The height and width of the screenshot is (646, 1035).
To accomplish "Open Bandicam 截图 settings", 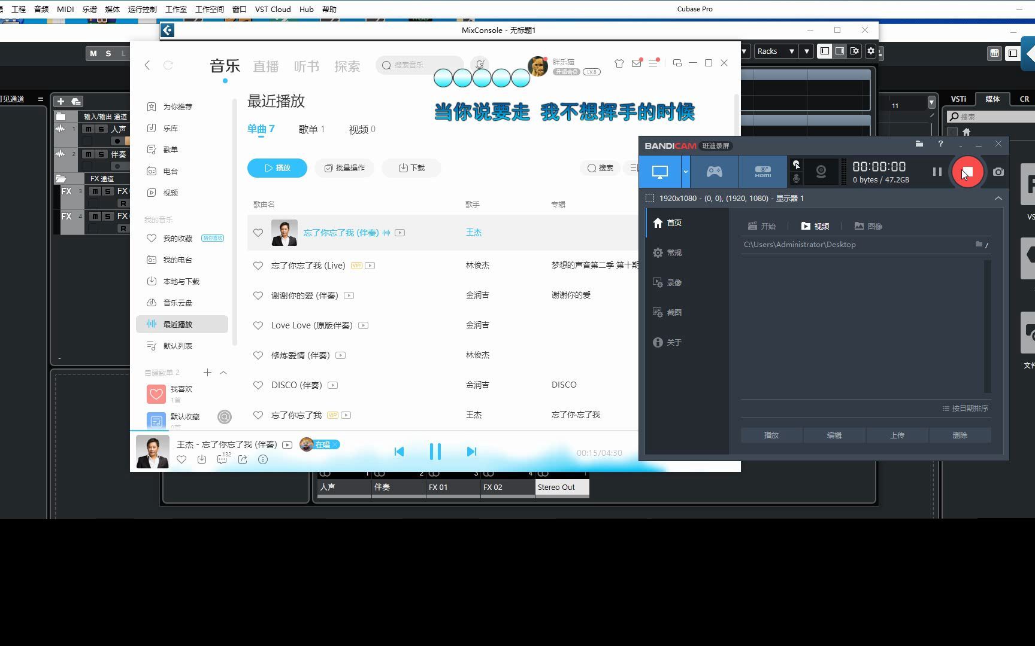I will [x=668, y=313].
